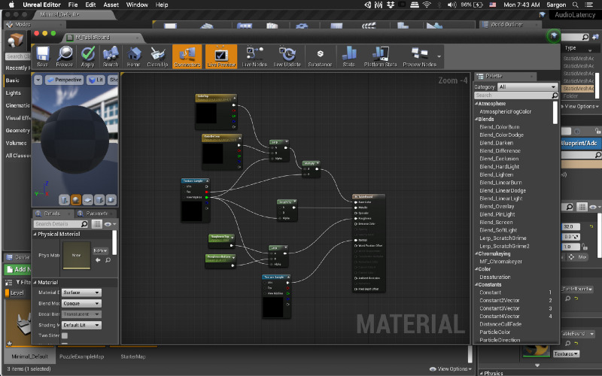Open the File menu

pyautogui.click(x=73, y=5)
